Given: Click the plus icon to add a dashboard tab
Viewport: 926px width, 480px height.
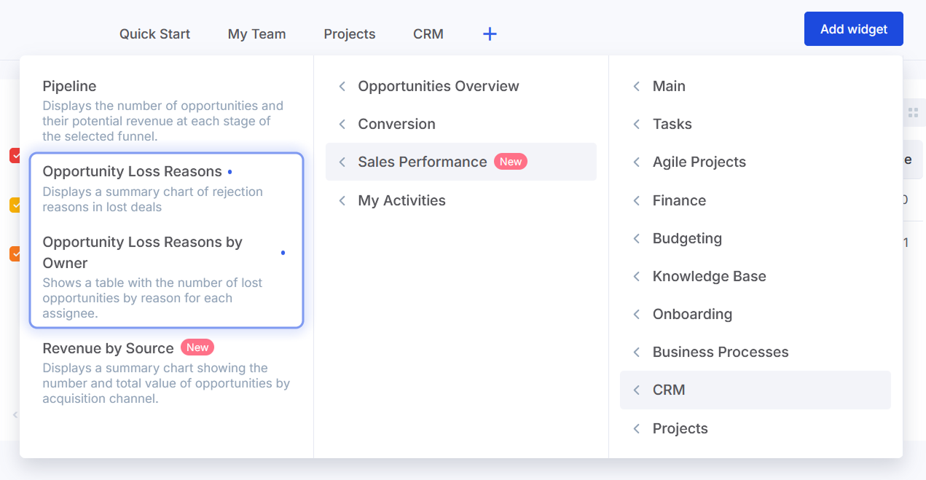Looking at the screenshot, I should [x=490, y=34].
